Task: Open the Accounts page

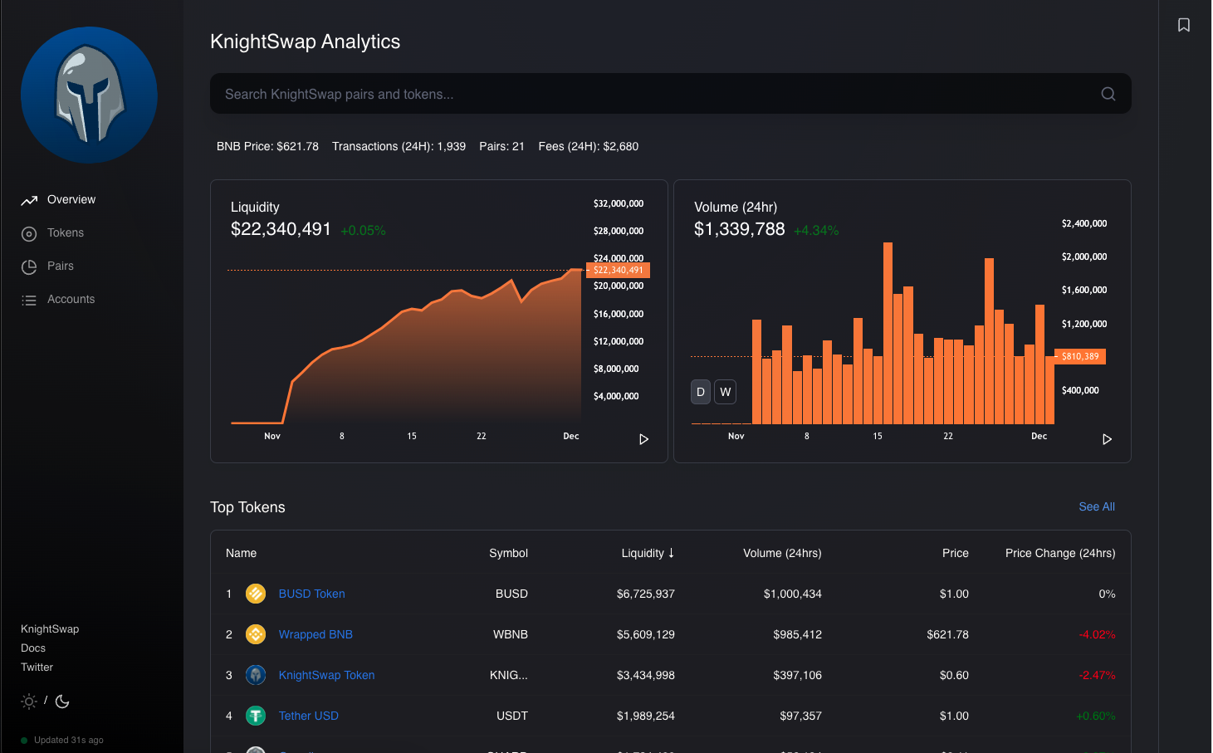Action: point(71,299)
